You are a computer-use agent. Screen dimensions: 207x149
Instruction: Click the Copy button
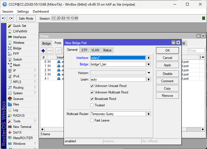coord(168,88)
